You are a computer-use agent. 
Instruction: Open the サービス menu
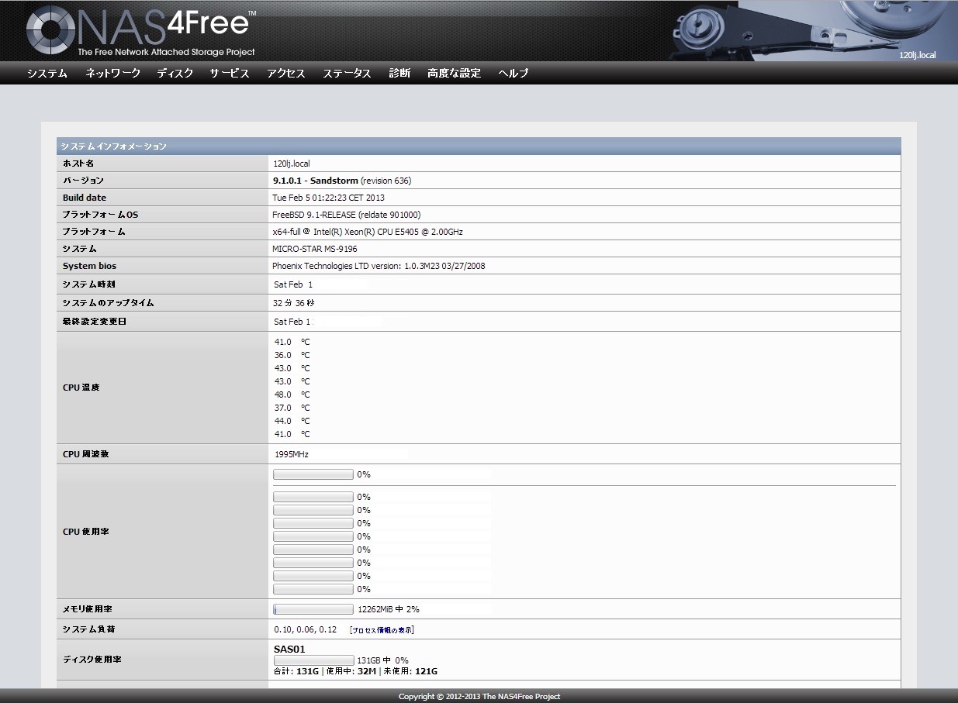click(230, 73)
